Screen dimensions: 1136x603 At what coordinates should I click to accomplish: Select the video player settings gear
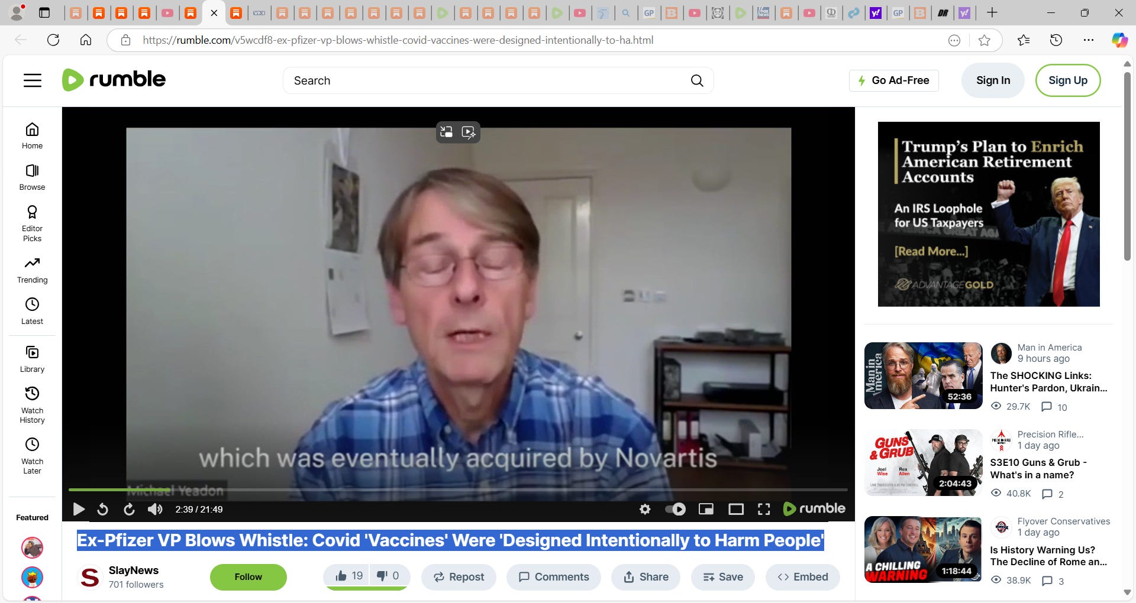pos(645,509)
